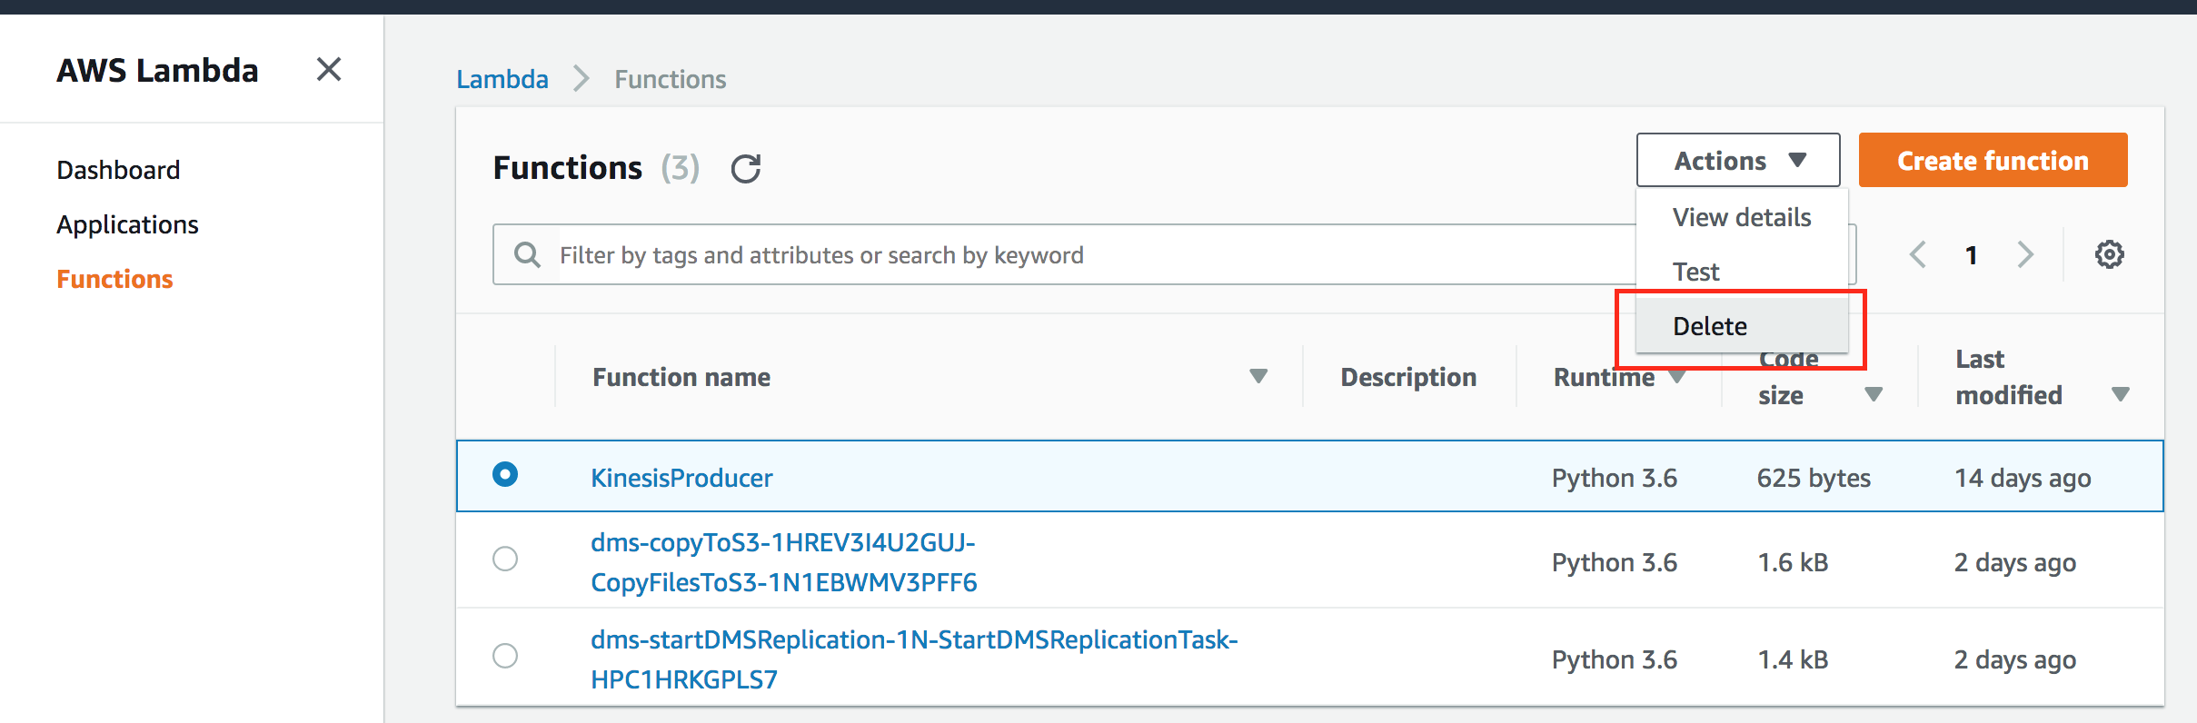Sort by Function name arrow
The width and height of the screenshot is (2197, 723).
[1258, 376]
